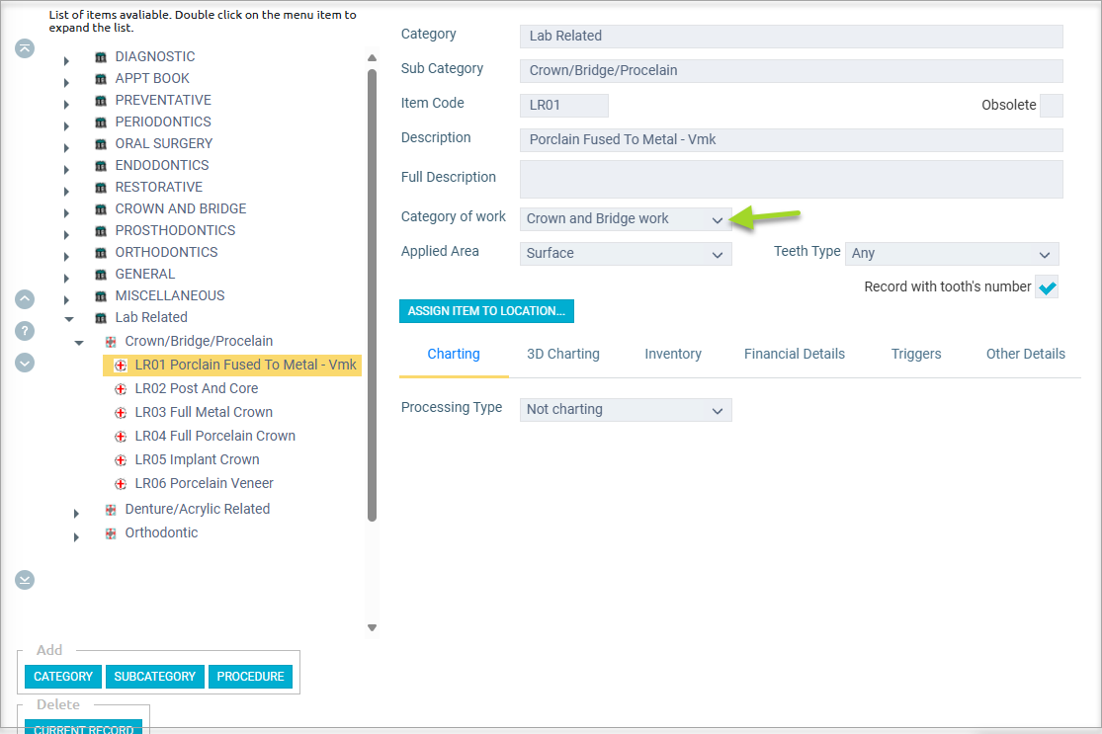Click the ASSIGN ITEM TO LOCATION button
1102x734 pixels.
pyautogui.click(x=486, y=311)
